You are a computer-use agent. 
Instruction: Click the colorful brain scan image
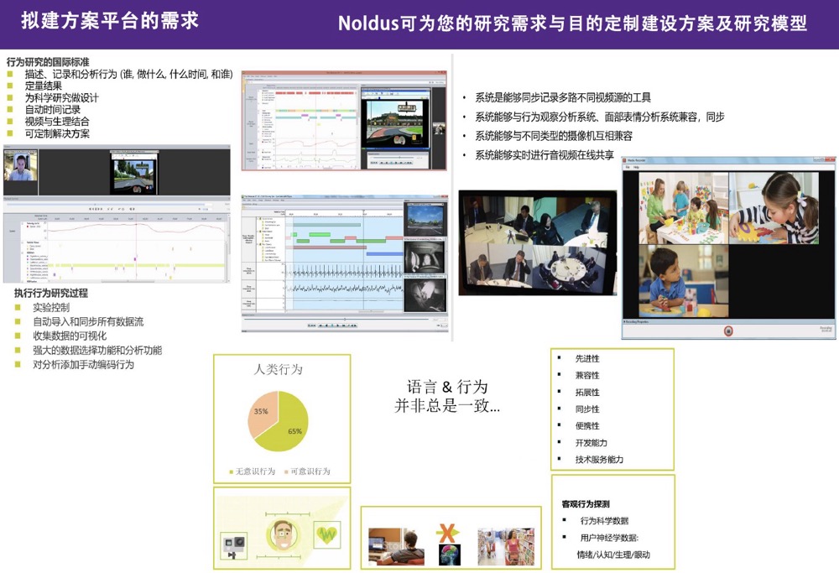(x=450, y=555)
